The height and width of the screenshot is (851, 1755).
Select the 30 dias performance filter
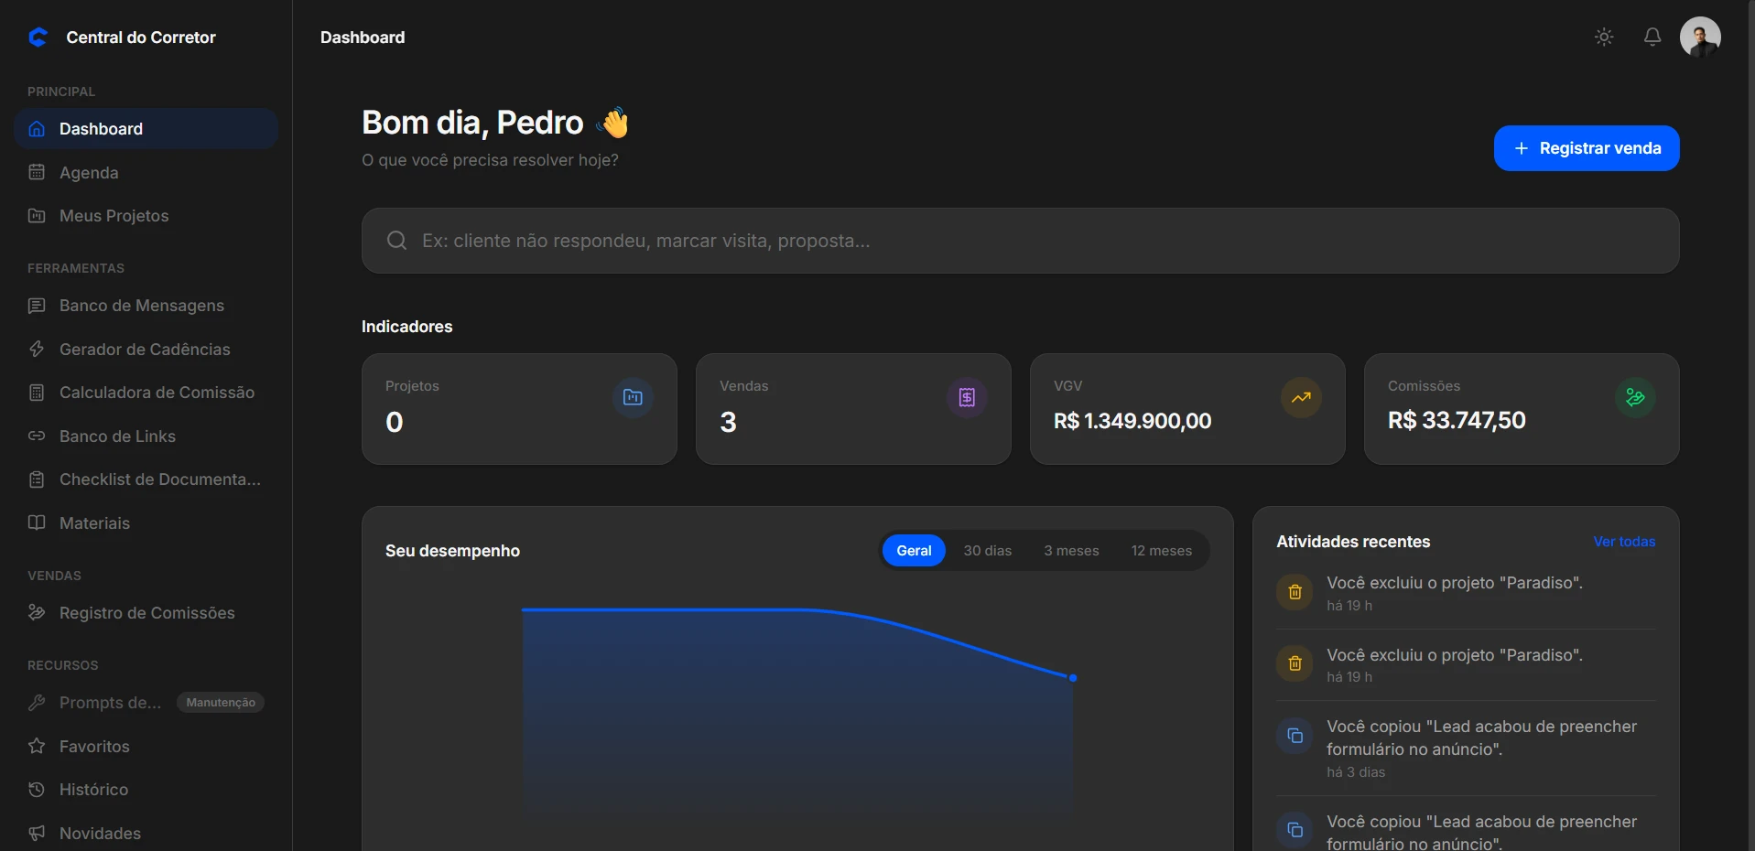988,551
